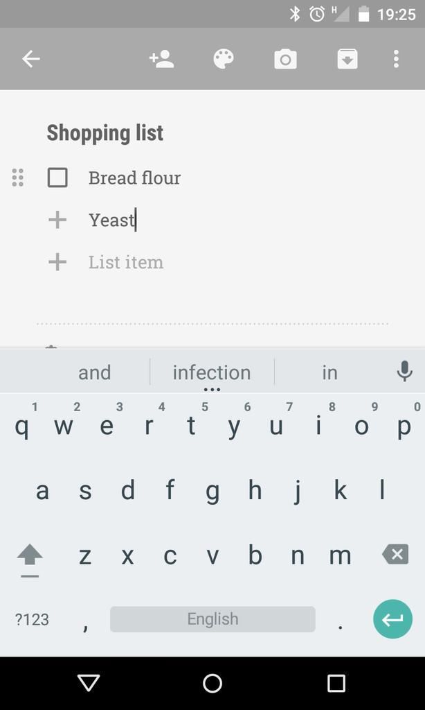Check the Bread flour checkbox
This screenshot has height=710, width=425.
tap(57, 177)
